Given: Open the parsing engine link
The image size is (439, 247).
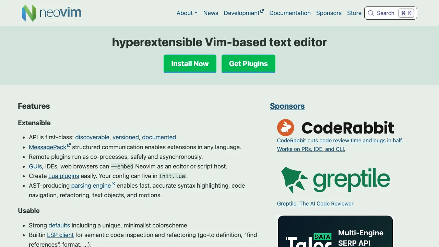Looking at the screenshot, I should pos(93,186).
